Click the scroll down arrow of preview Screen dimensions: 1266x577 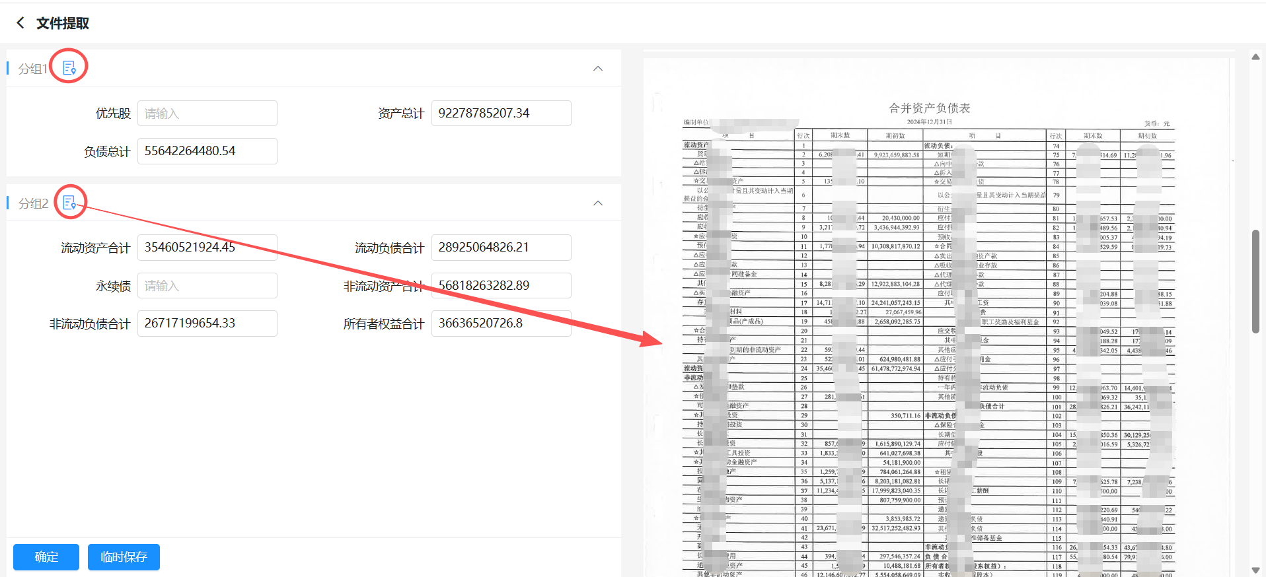tap(1255, 570)
